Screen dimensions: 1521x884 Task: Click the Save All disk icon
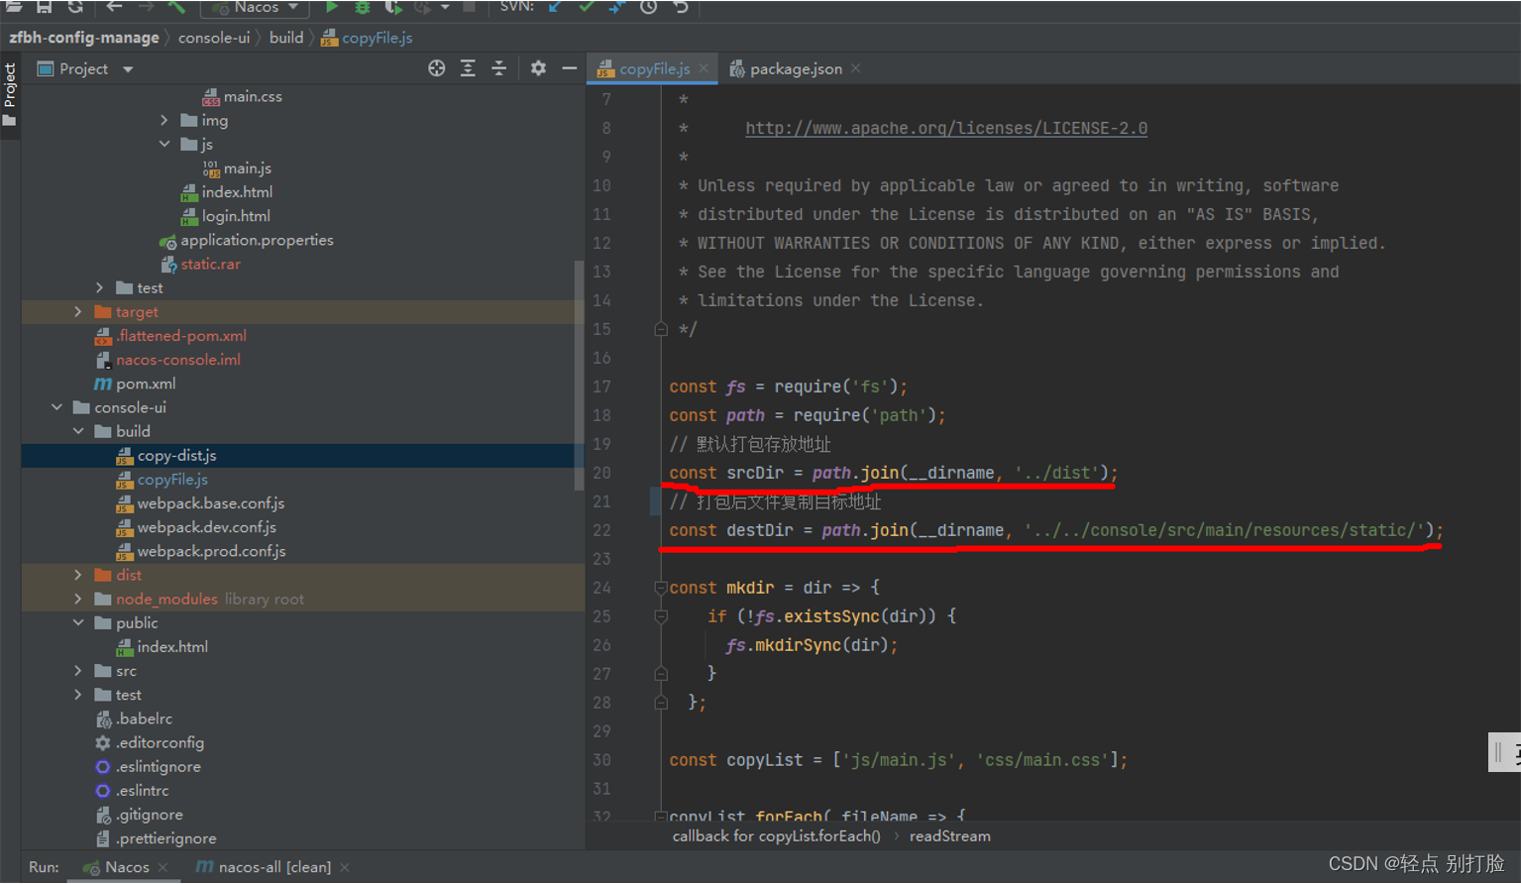[45, 6]
